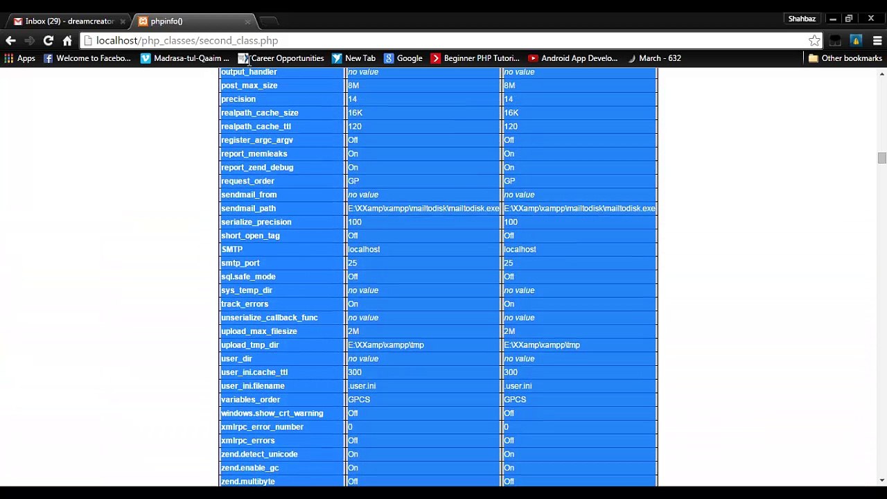Close the phpinfo() tab
Screen dimensions: 887x499
(247, 21)
